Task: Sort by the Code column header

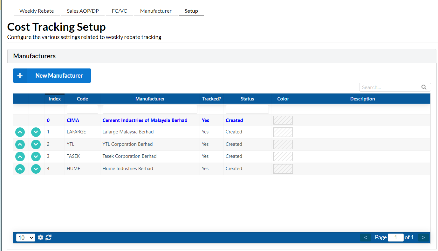Action: (x=82, y=99)
